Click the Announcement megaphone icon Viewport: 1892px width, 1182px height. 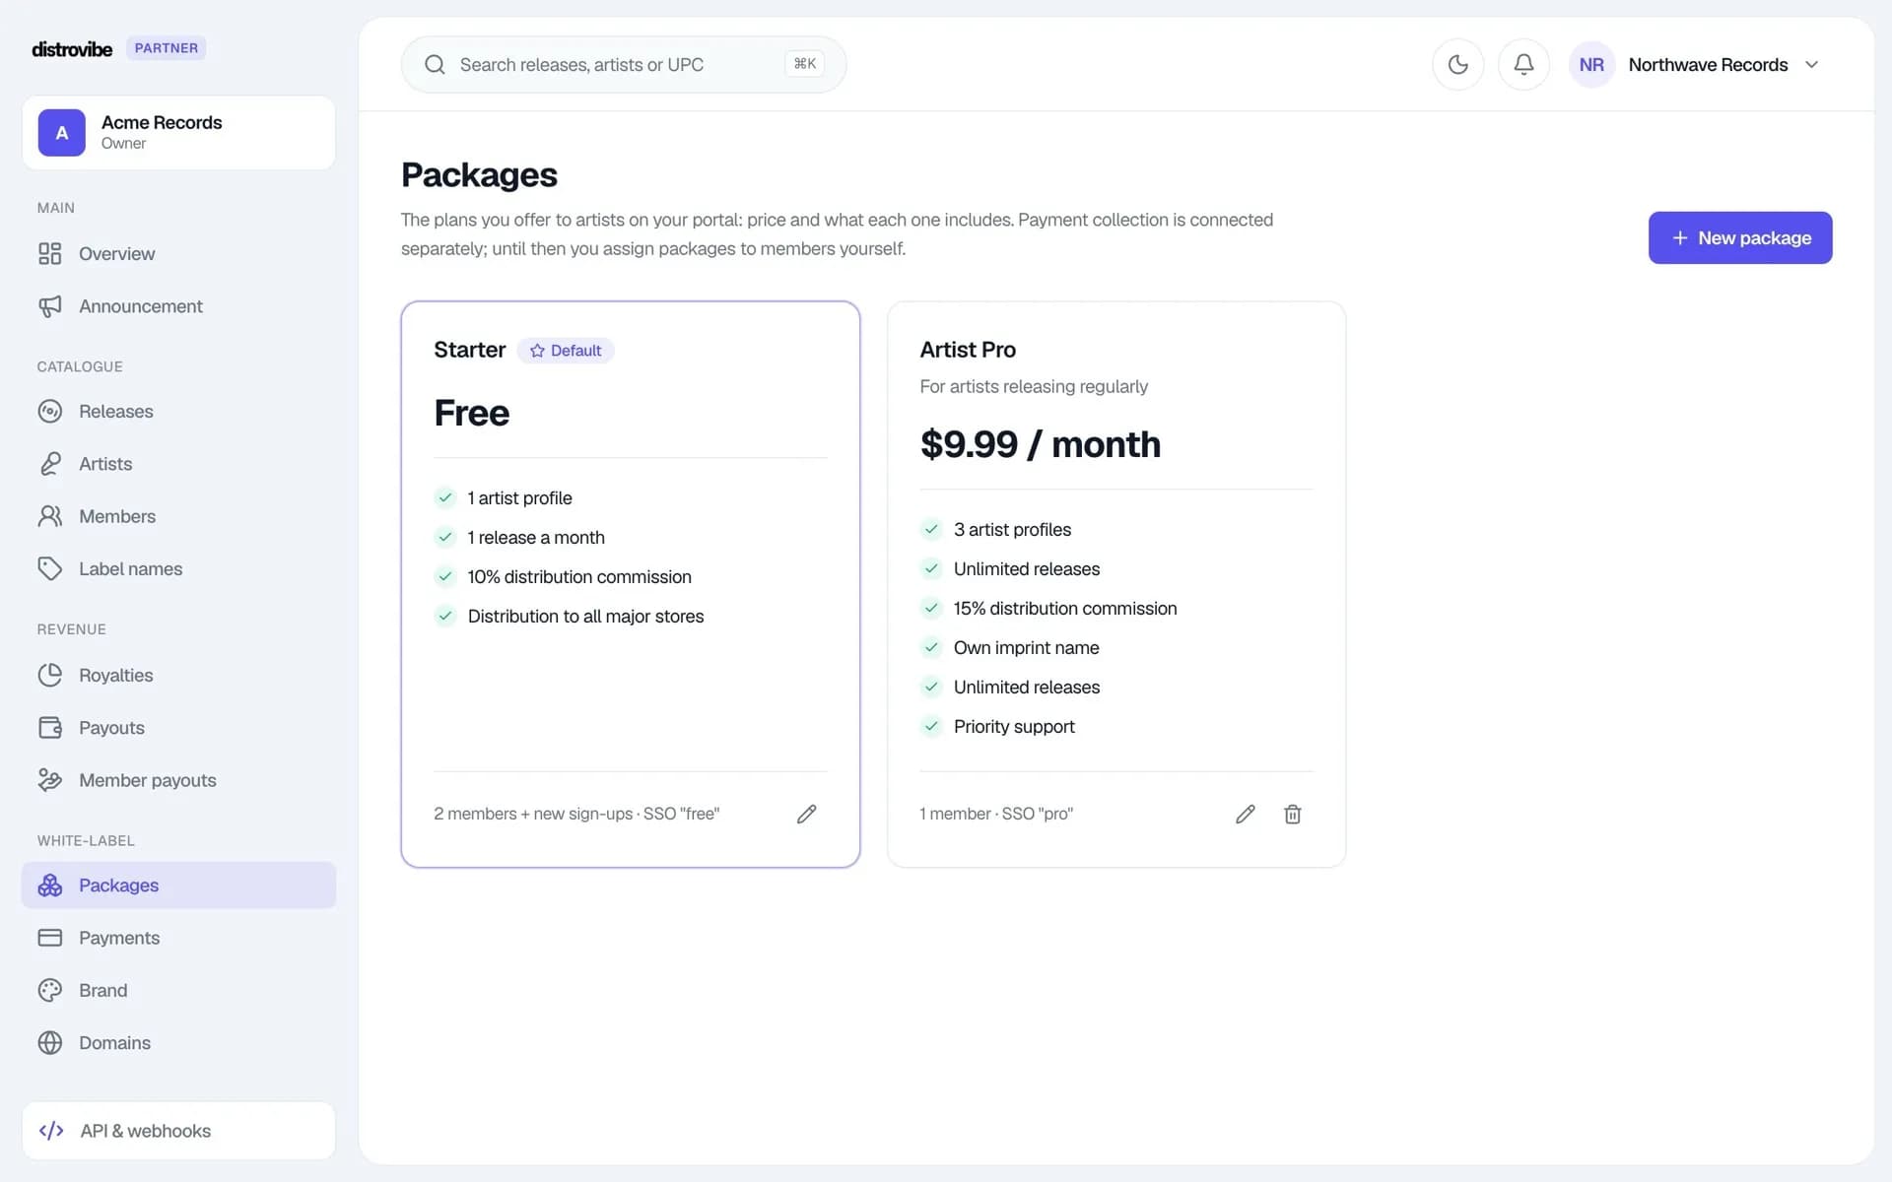[x=50, y=306]
